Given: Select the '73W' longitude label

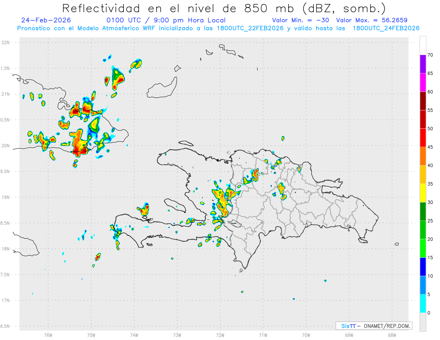Looking at the screenshot, I should (x=177, y=335).
